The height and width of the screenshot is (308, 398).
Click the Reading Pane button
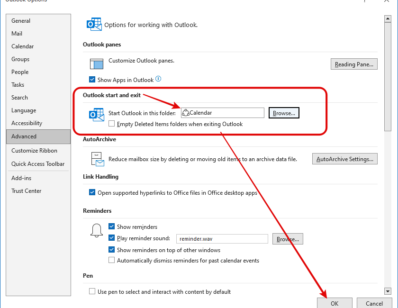tap(354, 64)
